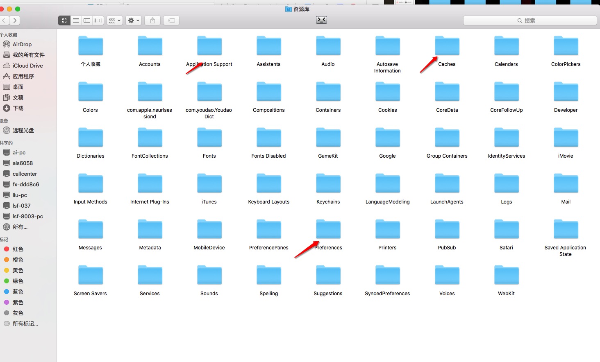Viewport: 600px width, 362px height.
Task: Open the iTunes folder
Action: pos(209,183)
